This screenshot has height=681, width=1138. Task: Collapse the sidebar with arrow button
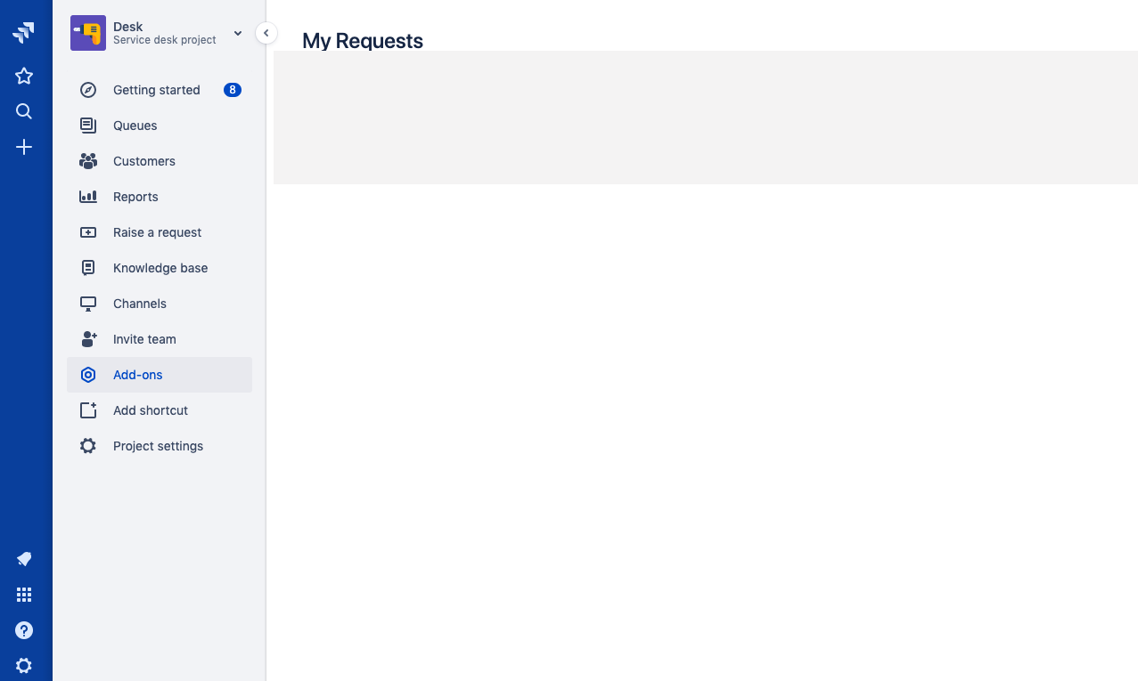click(x=266, y=33)
